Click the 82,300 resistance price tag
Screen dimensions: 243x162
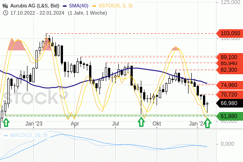coord(229,70)
